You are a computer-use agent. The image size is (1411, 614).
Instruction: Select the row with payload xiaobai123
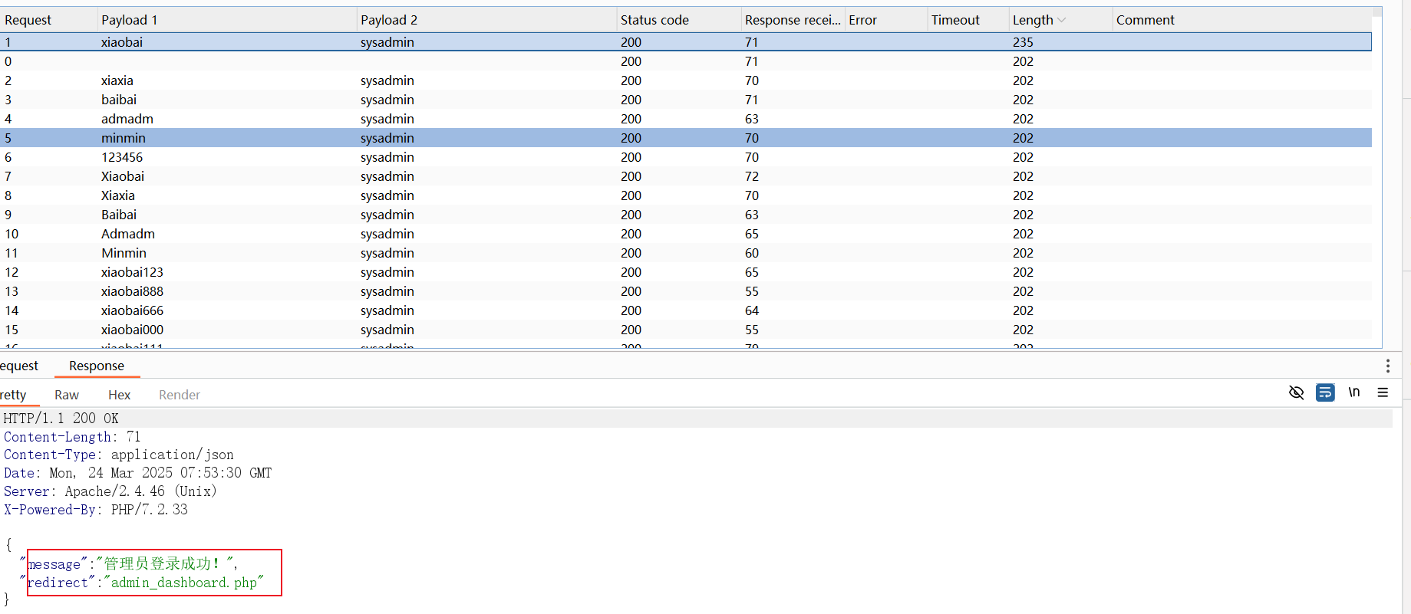click(132, 272)
